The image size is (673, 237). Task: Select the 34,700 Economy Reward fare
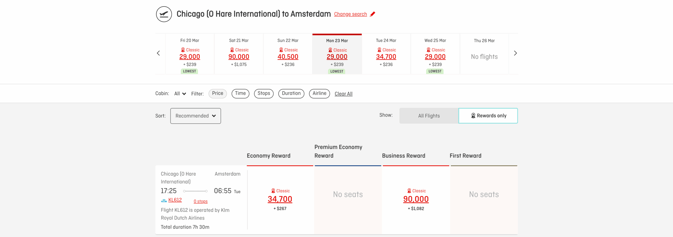pyautogui.click(x=280, y=199)
